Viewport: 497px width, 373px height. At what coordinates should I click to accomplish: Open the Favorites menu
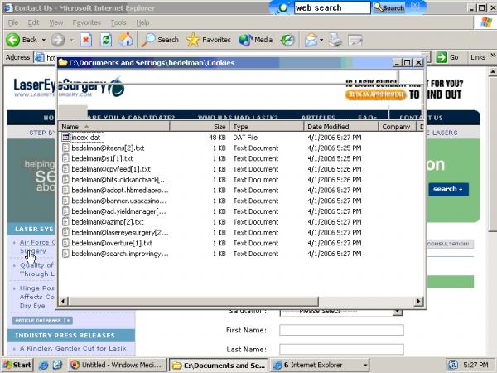86,22
